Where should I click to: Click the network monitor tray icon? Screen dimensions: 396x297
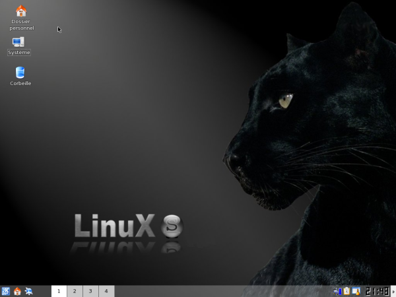click(337, 291)
